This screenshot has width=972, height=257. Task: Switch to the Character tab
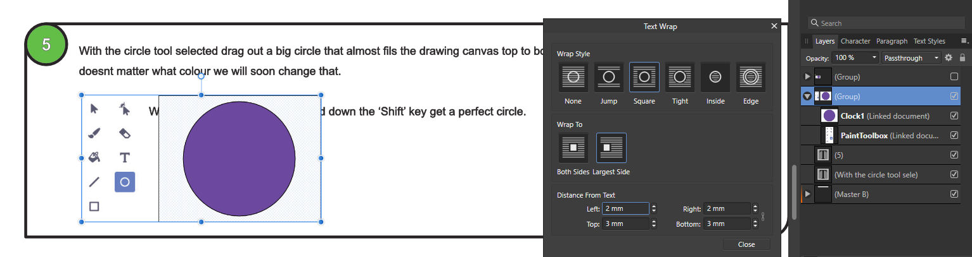coord(855,41)
